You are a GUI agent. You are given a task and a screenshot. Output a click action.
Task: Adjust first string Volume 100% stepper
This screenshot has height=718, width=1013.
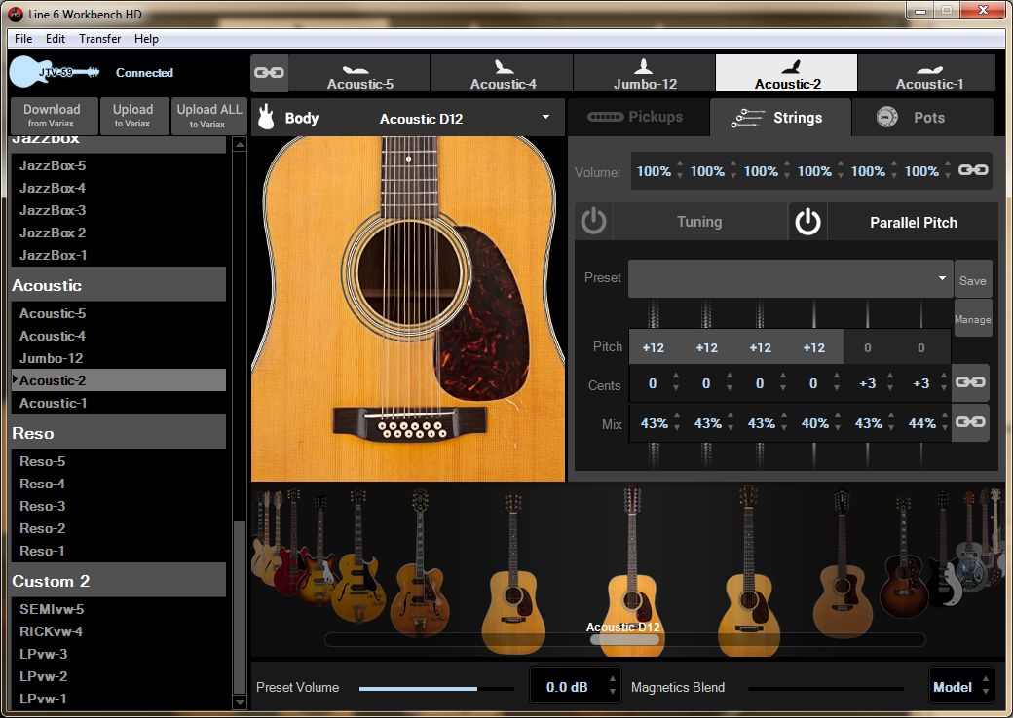click(679, 169)
